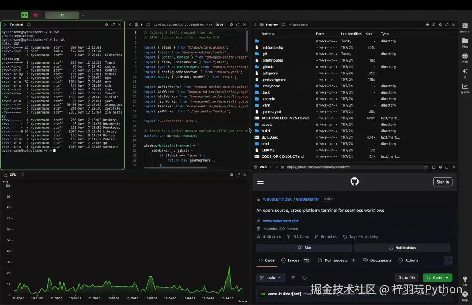Refresh the Preview directory listing

434,25
